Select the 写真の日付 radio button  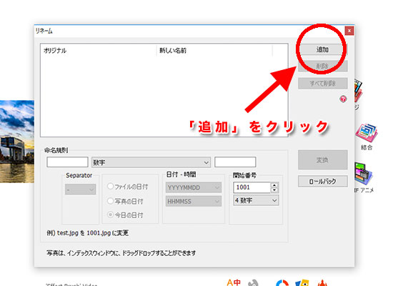coord(110,201)
